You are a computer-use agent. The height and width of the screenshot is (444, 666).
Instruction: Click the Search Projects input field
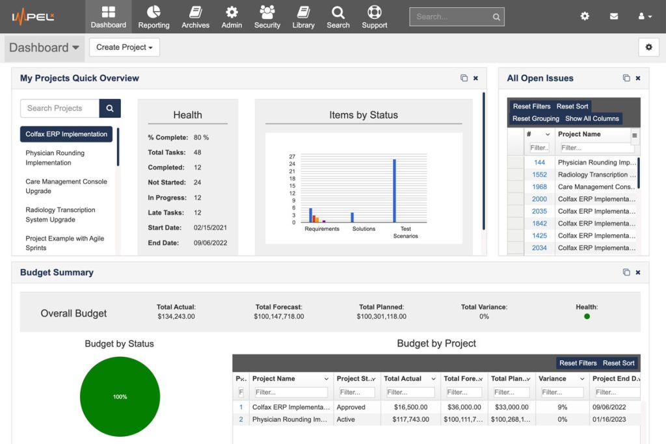coord(60,109)
